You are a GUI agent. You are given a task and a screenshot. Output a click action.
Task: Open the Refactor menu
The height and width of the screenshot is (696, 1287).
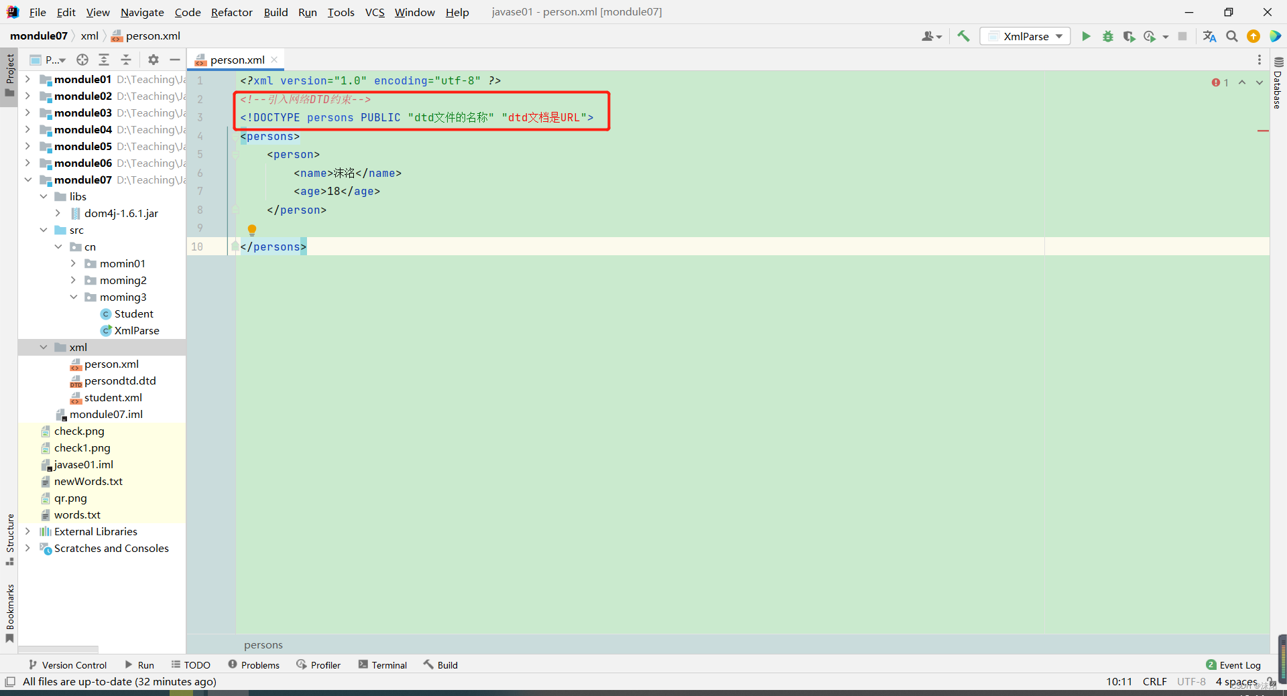coord(232,12)
